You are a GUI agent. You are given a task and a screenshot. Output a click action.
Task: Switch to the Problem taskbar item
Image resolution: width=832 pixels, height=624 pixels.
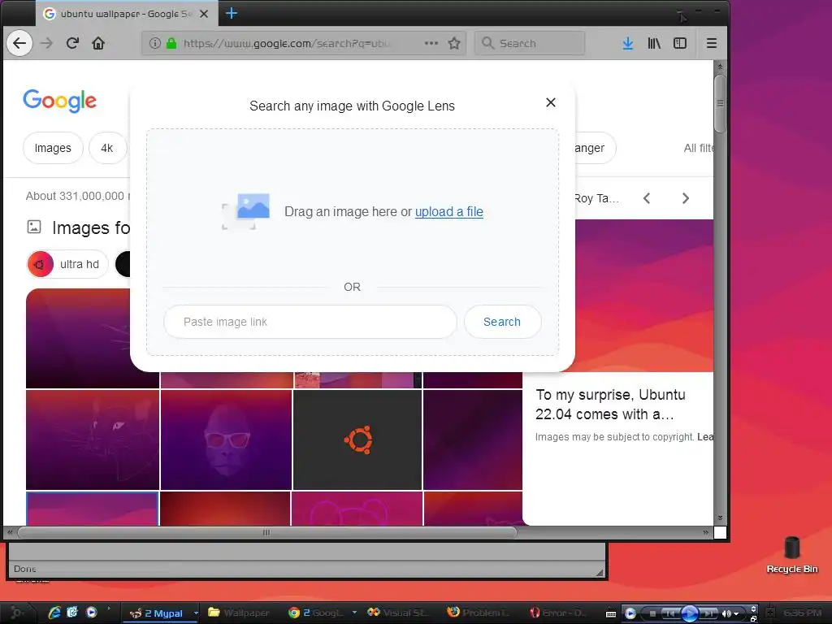coord(478,613)
